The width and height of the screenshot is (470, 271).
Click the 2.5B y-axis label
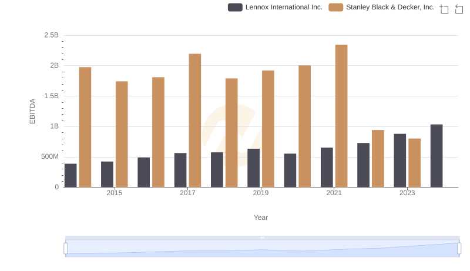pos(52,35)
